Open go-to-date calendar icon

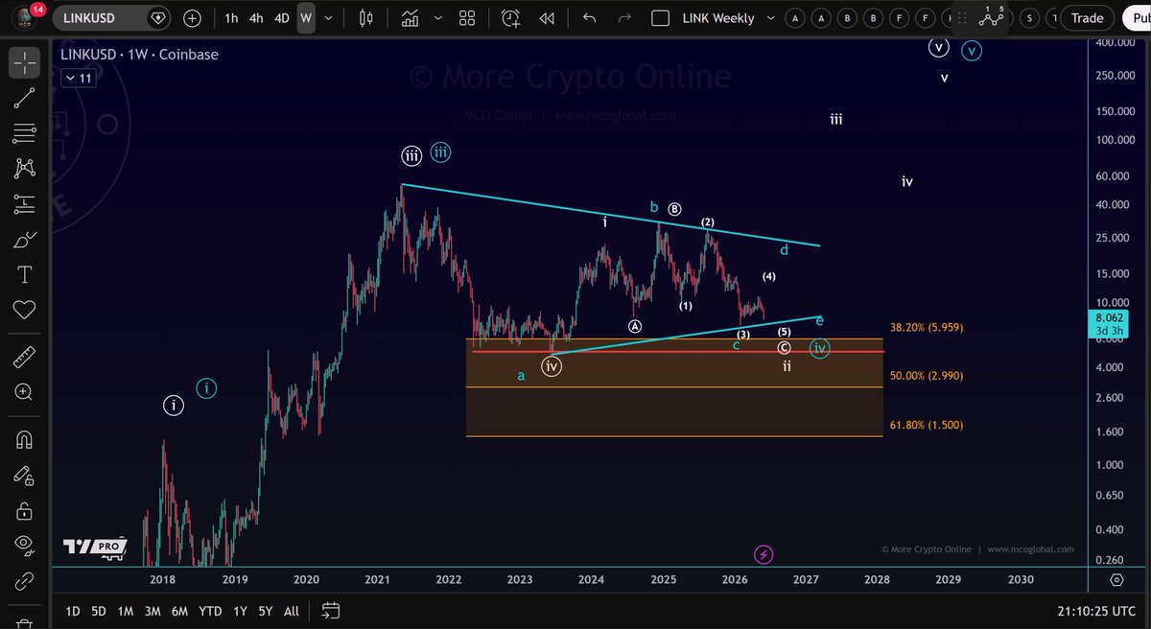click(x=331, y=611)
